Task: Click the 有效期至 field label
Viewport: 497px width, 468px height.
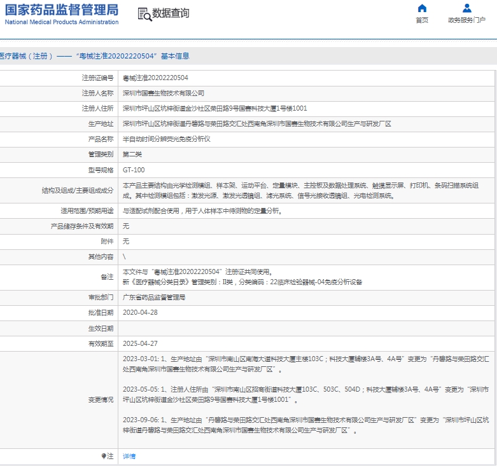Action: point(101,343)
